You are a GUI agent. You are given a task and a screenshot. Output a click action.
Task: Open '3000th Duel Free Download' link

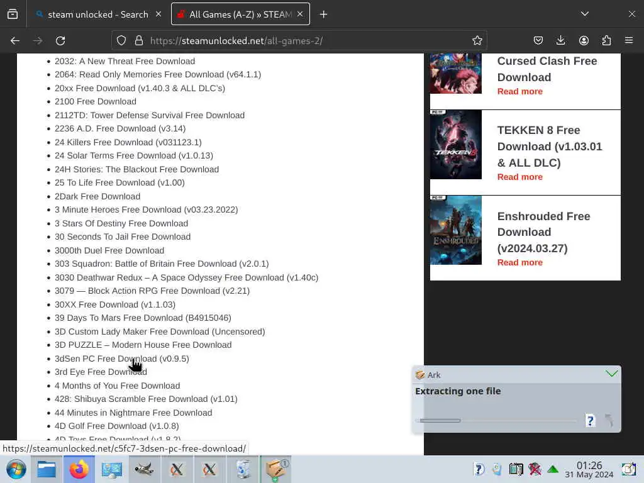pyautogui.click(x=109, y=251)
